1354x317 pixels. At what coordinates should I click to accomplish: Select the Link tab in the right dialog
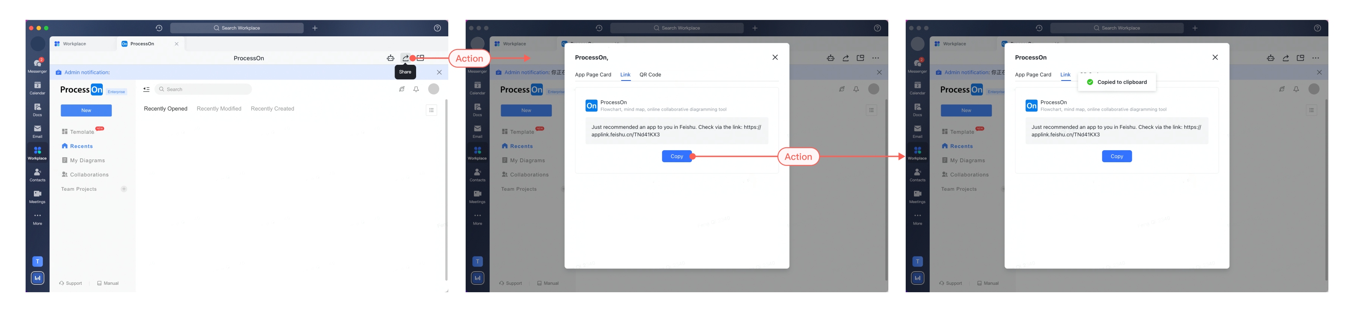coord(1065,75)
